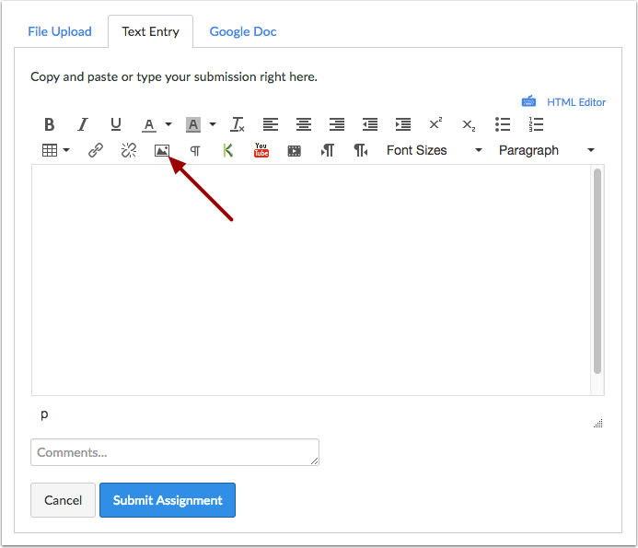Screen dimensions: 638x548
Task: Insert a numbered list
Action: point(536,124)
